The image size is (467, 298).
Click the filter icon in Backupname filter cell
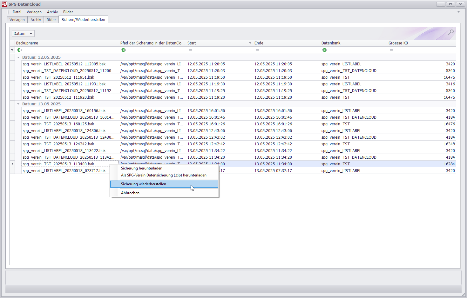click(x=19, y=50)
